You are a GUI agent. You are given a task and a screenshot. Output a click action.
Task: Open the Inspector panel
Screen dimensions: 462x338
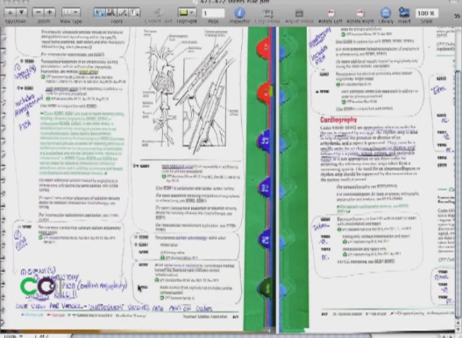tap(240, 13)
